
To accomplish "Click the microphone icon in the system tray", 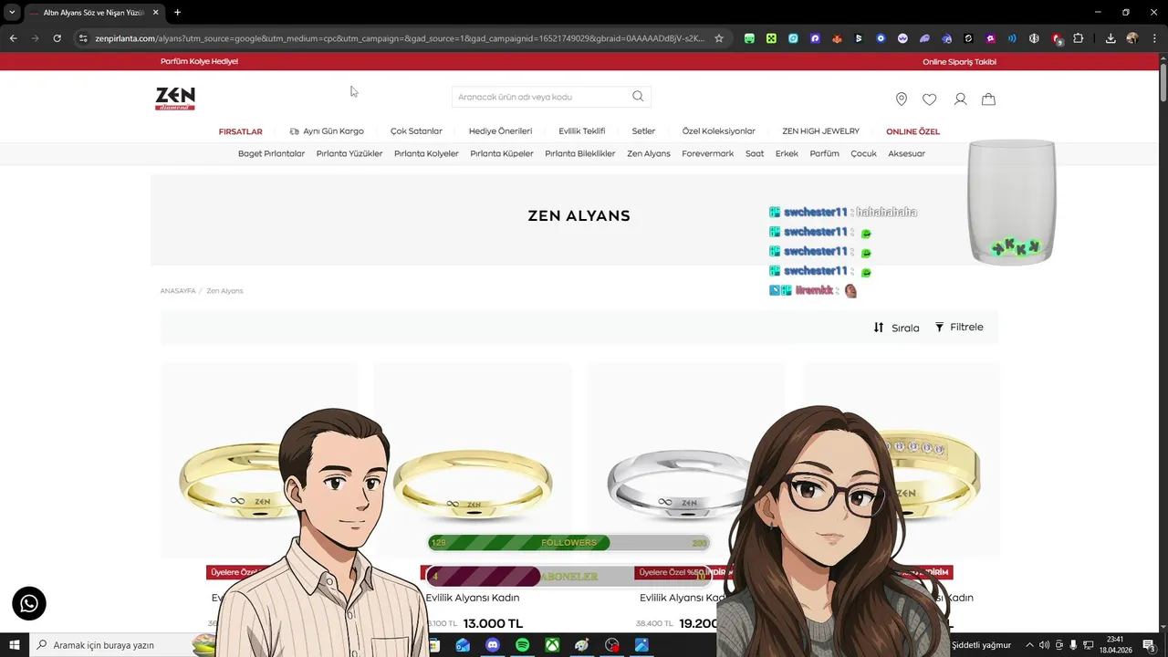I will [1073, 645].
